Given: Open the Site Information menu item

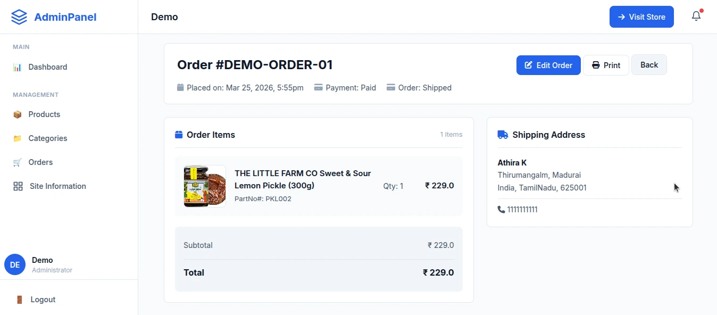Looking at the screenshot, I should pyautogui.click(x=57, y=186).
